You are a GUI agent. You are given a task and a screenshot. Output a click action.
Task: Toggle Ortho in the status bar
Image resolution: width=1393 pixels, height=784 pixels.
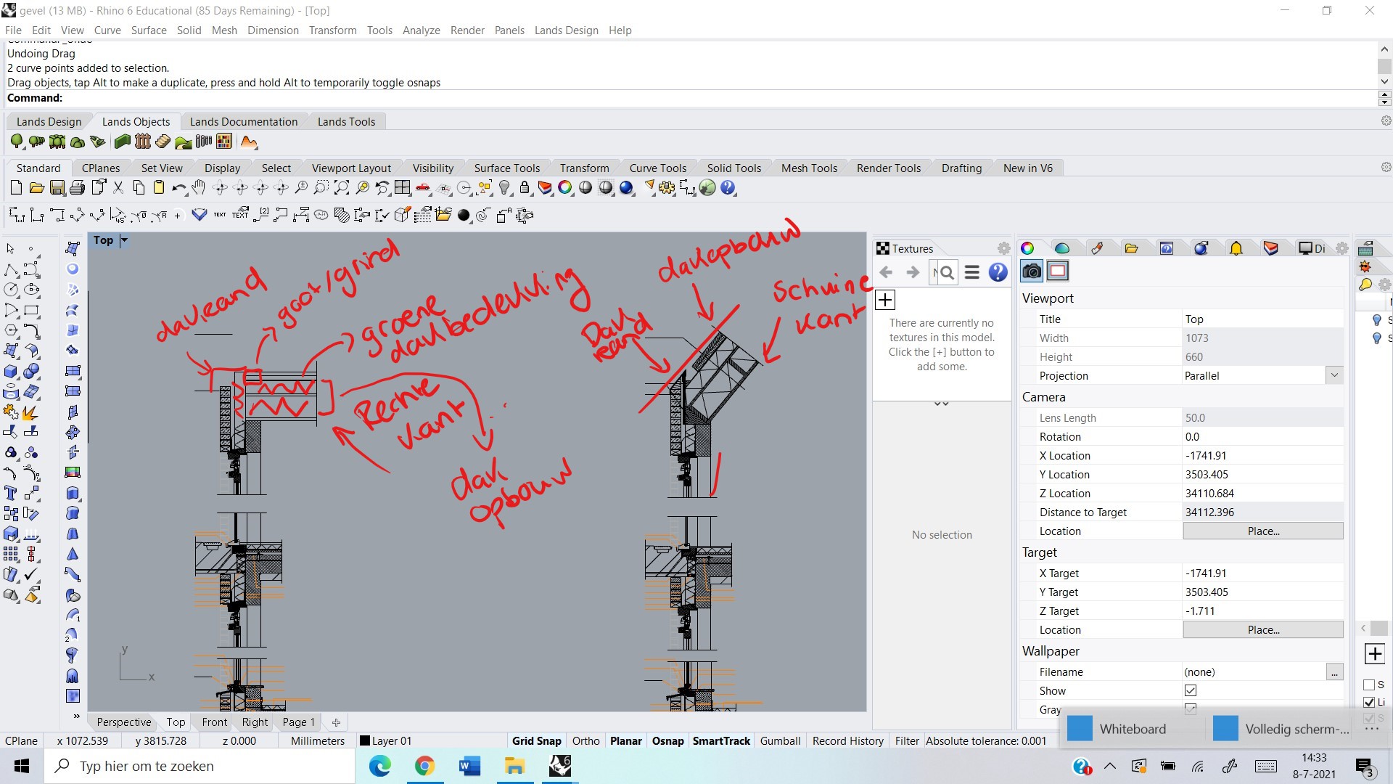click(x=585, y=740)
